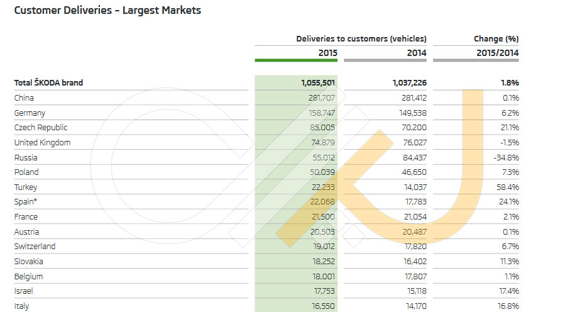Screen dimensions: 570x312
Task: Select Russia's 2015 value 55,012
Action: [324, 158]
